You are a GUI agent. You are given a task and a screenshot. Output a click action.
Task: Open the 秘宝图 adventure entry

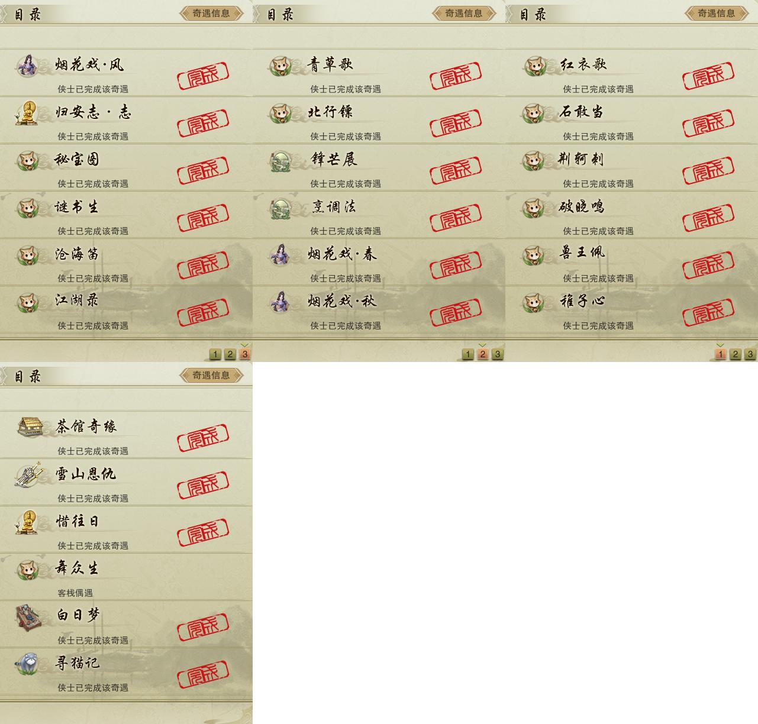coord(126,167)
